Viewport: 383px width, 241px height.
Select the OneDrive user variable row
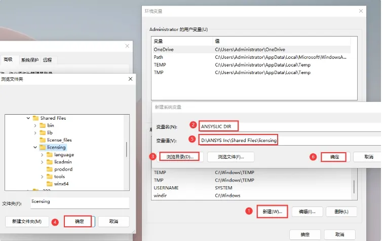(252, 49)
